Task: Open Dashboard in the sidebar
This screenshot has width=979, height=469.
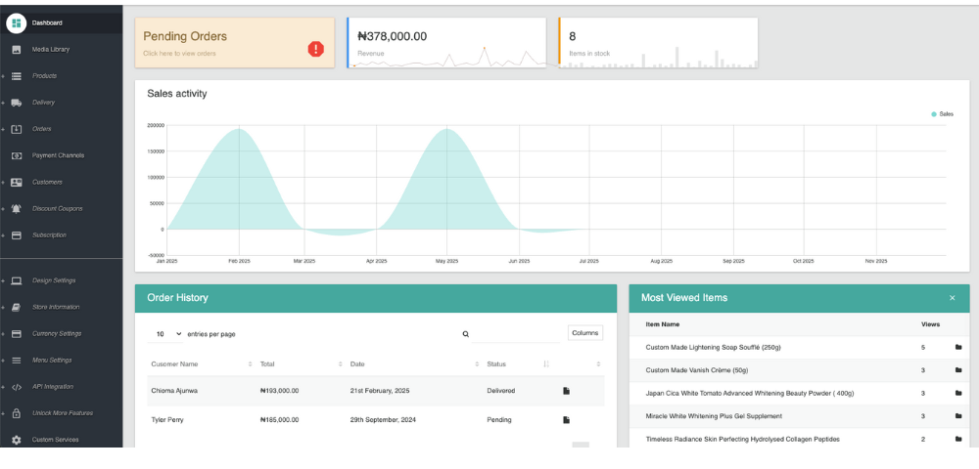Action: (x=47, y=23)
